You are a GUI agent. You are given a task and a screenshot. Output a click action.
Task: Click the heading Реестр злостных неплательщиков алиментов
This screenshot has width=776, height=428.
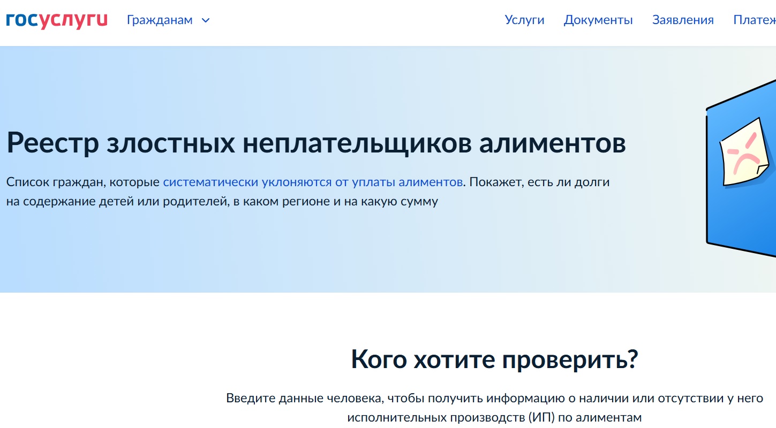316,143
